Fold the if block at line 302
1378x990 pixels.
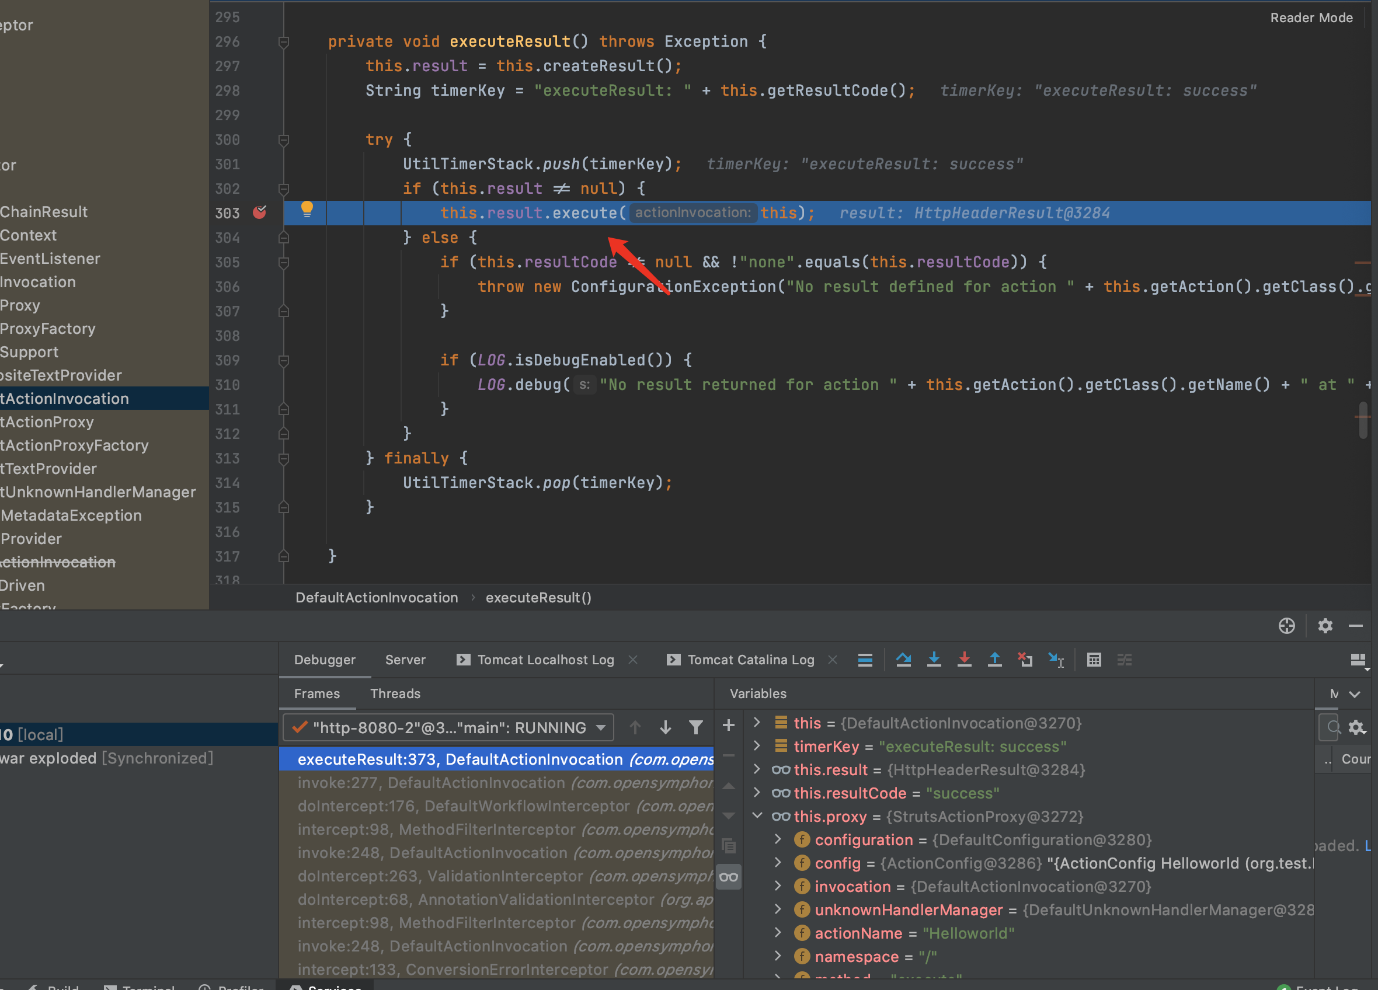click(283, 189)
